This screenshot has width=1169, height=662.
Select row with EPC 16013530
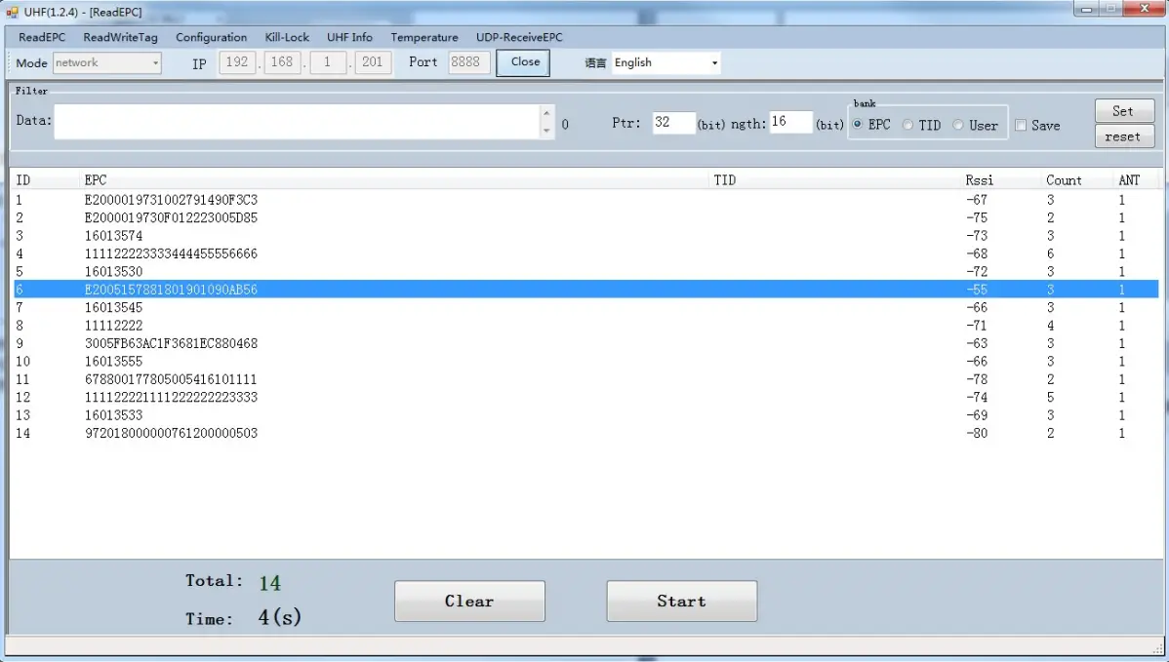[x=585, y=271]
